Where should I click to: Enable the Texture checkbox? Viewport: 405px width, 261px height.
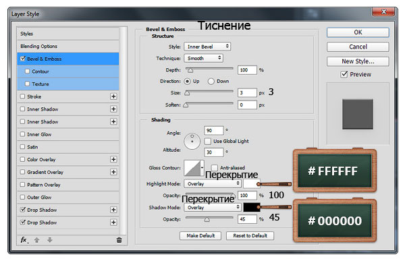click(28, 84)
